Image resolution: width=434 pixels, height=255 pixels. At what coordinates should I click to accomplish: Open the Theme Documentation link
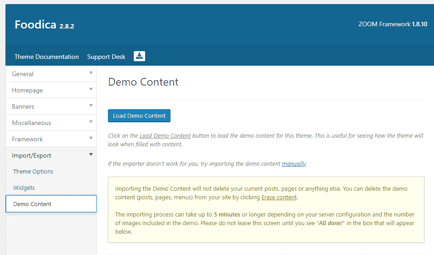tap(47, 57)
